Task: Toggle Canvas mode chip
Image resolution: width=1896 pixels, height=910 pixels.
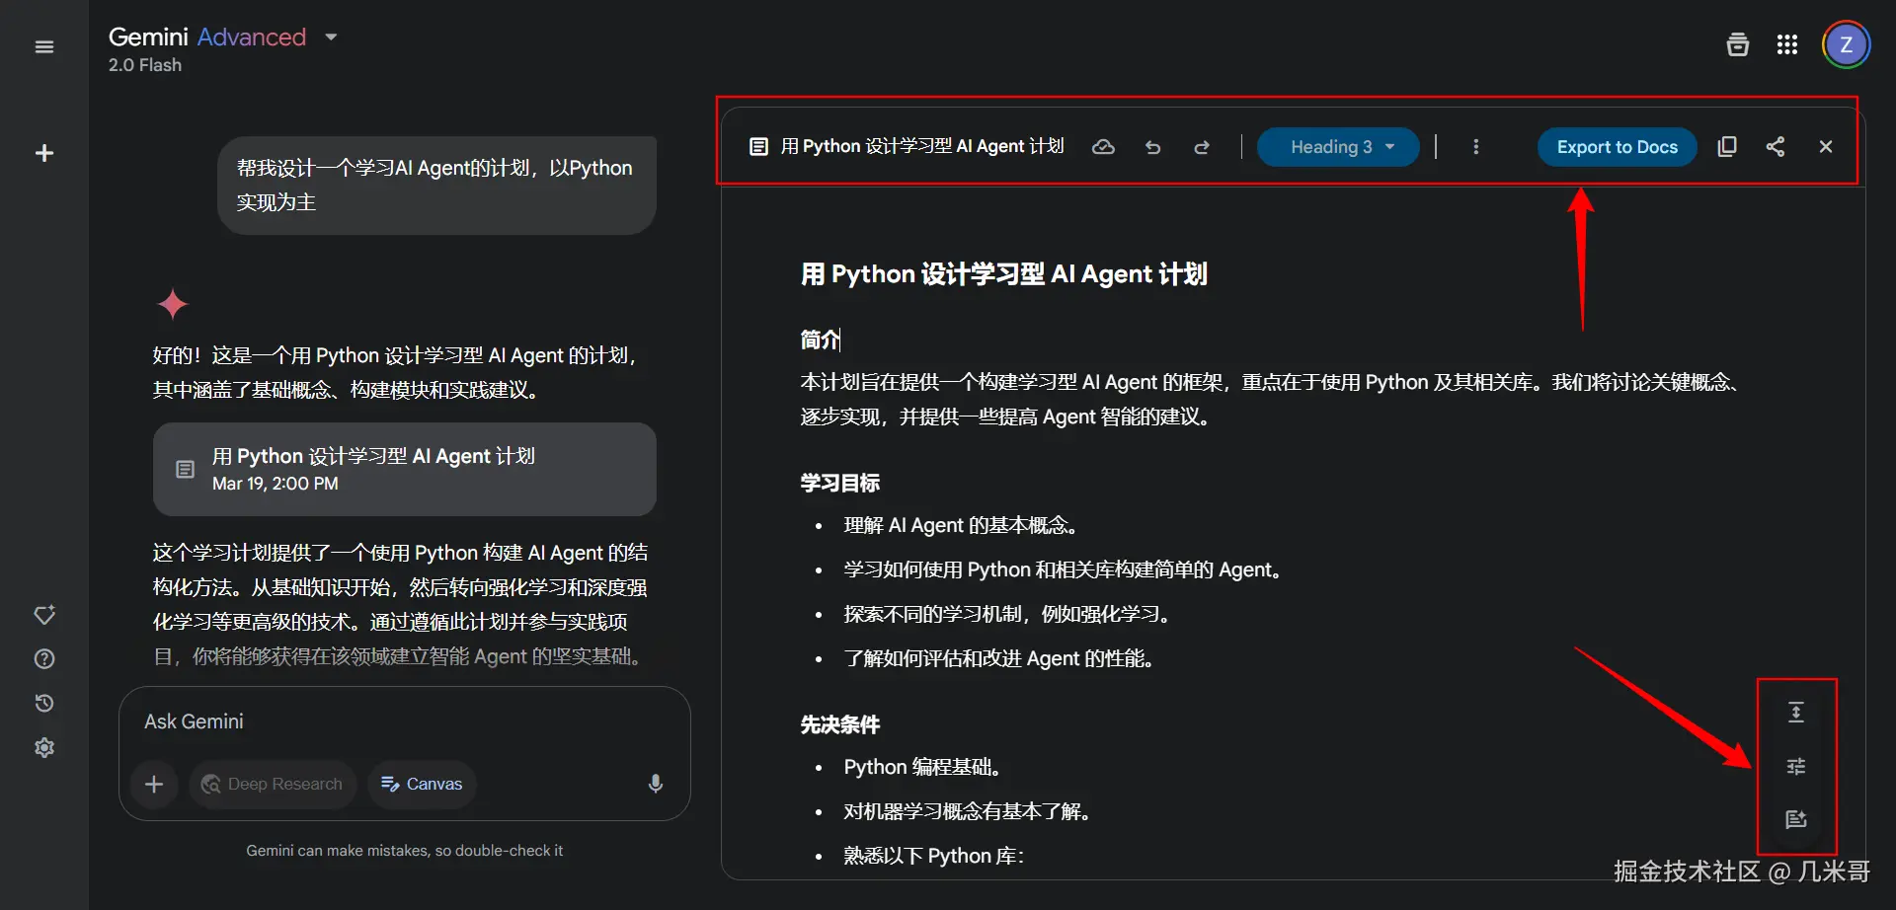Action: pyautogui.click(x=422, y=784)
